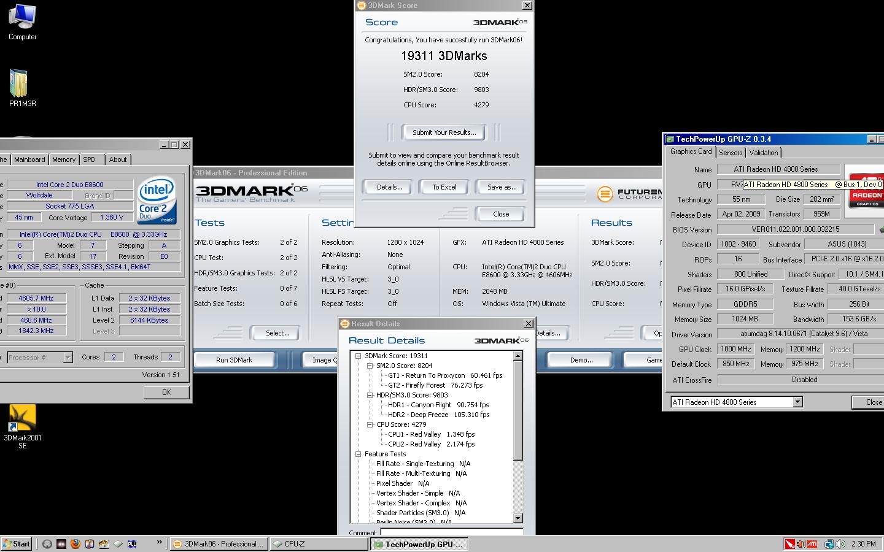
Task: Click the red cursor tray icon
Action: [x=789, y=544]
